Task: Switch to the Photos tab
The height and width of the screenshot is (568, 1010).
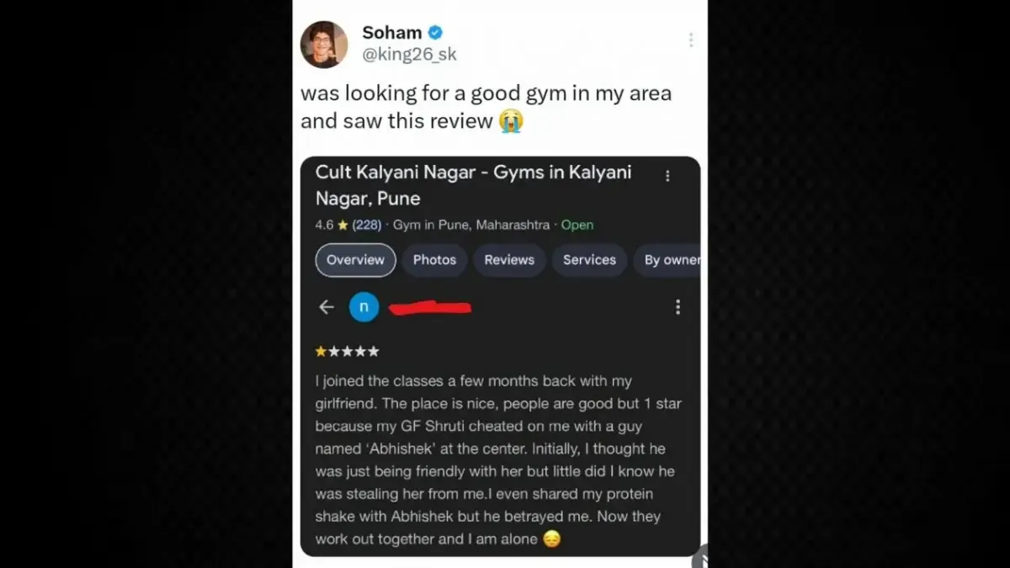Action: pos(434,260)
